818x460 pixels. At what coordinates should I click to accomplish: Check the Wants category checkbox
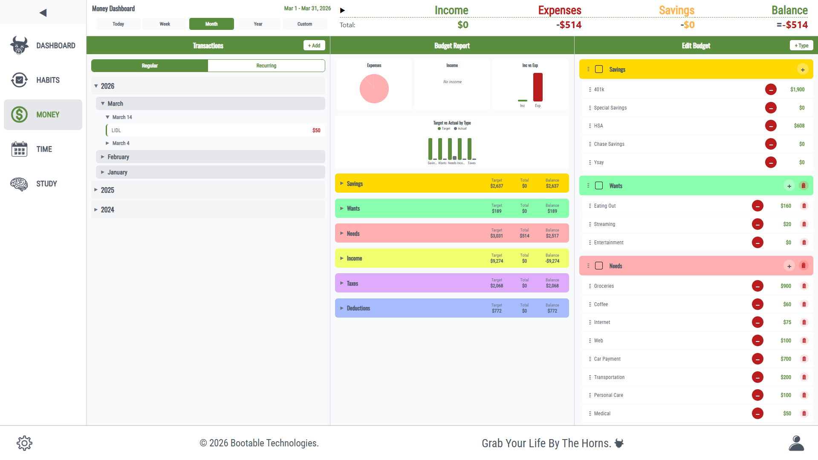coord(598,186)
